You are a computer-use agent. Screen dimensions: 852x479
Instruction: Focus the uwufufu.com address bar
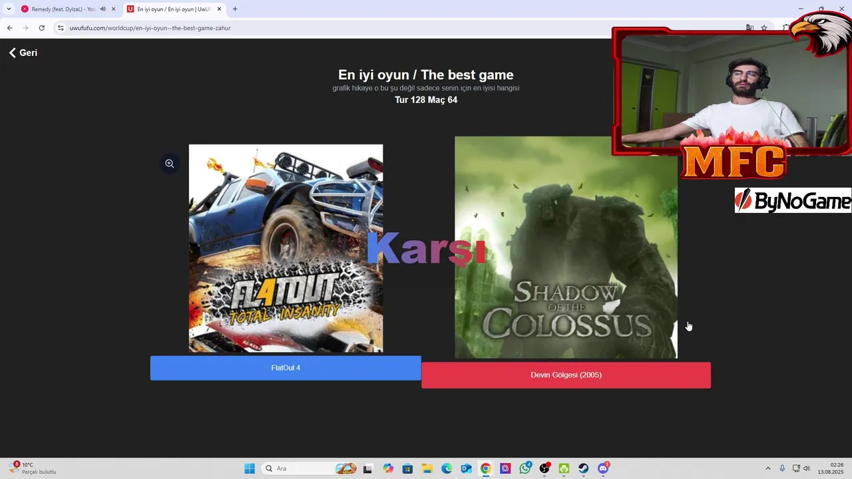point(399,28)
